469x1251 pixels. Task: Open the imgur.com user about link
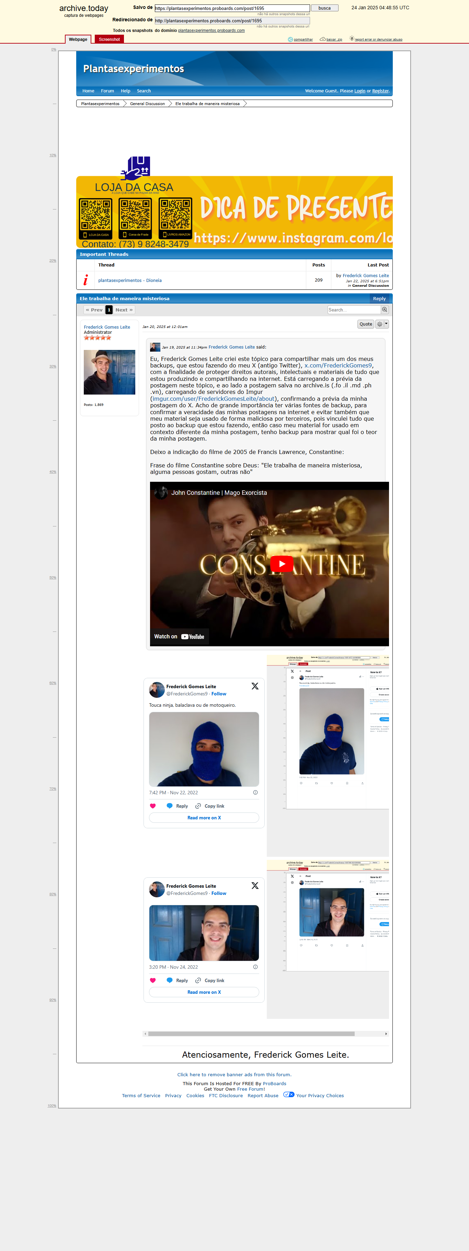point(214,399)
